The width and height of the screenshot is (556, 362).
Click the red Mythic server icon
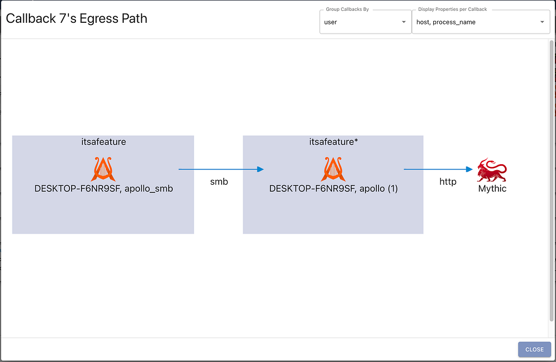click(x=492, y=170)
